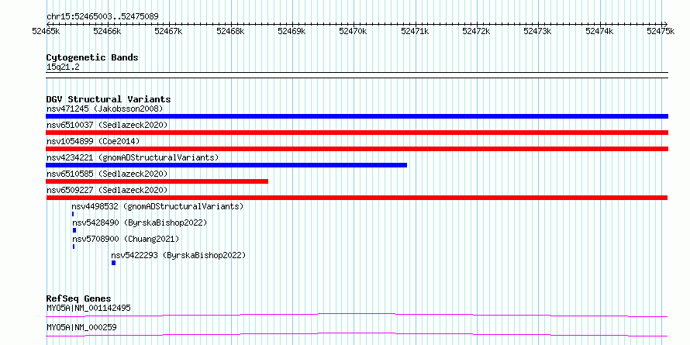Select the small blue nsv5708900 marker
The width and height of the screenshot is (690, 345).
click(x=74, y=247)
